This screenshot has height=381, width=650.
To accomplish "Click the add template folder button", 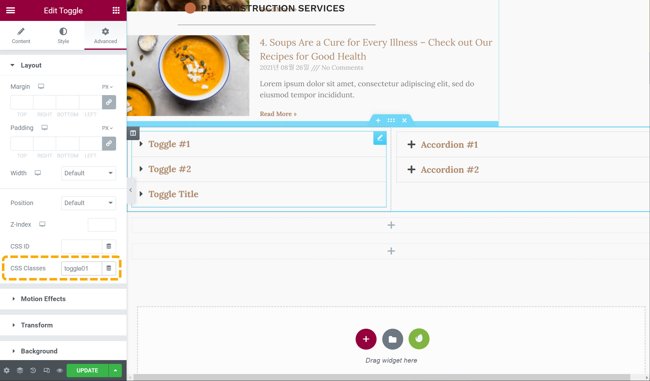I will click(x=392, y=339).
